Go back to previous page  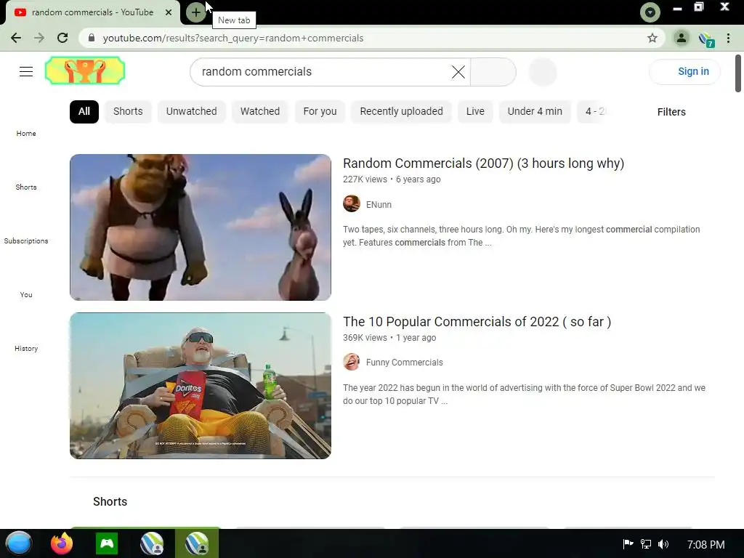pos(16,38)
